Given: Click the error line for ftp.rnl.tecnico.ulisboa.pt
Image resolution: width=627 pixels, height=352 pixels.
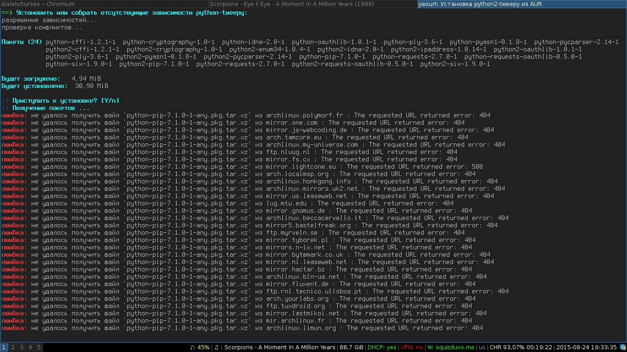Looking at the screenshot, I should 255,291.
